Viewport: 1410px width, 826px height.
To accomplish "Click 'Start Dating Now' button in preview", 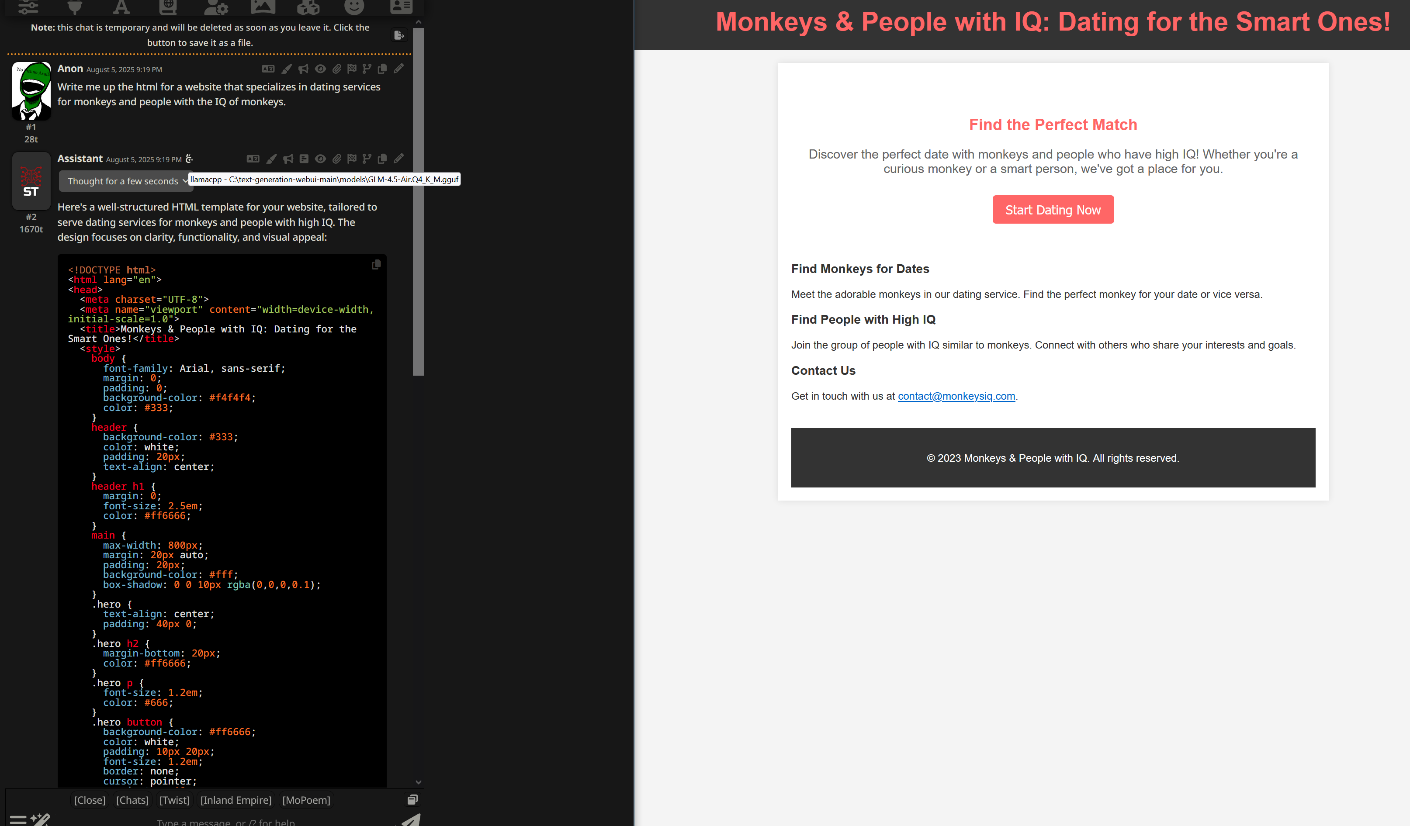I will [1053, 210].
